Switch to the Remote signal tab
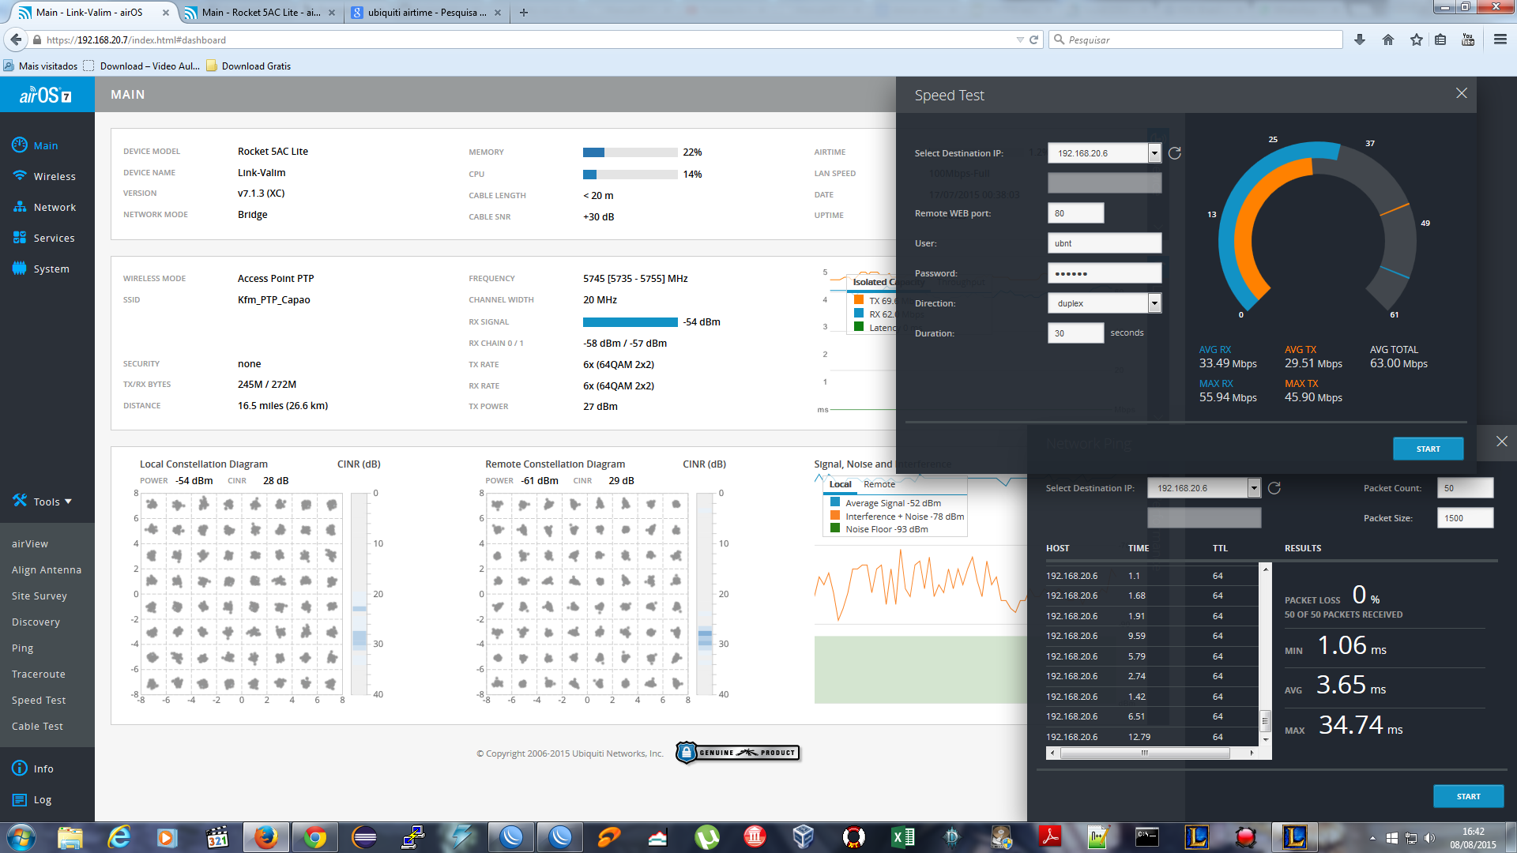Screen dimensions: 1517x853 pyautogui.click(x=879, y=484)
